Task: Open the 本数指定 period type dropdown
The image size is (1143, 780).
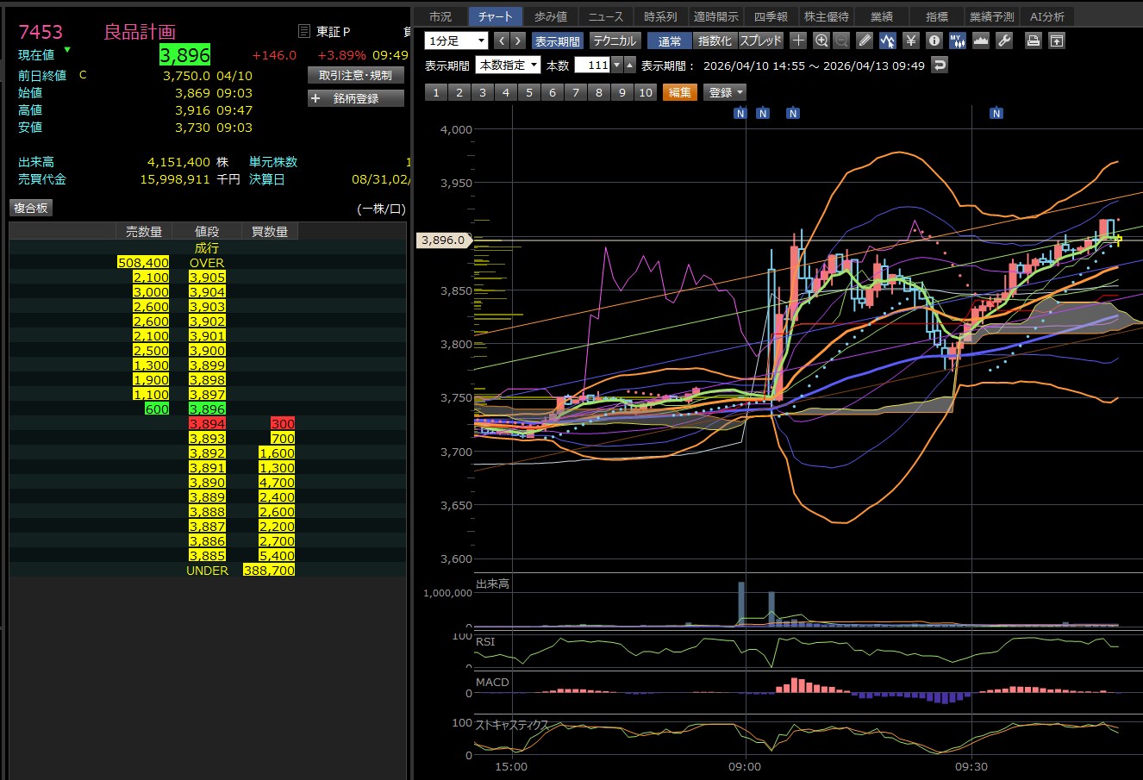Action: click(509, 65)
